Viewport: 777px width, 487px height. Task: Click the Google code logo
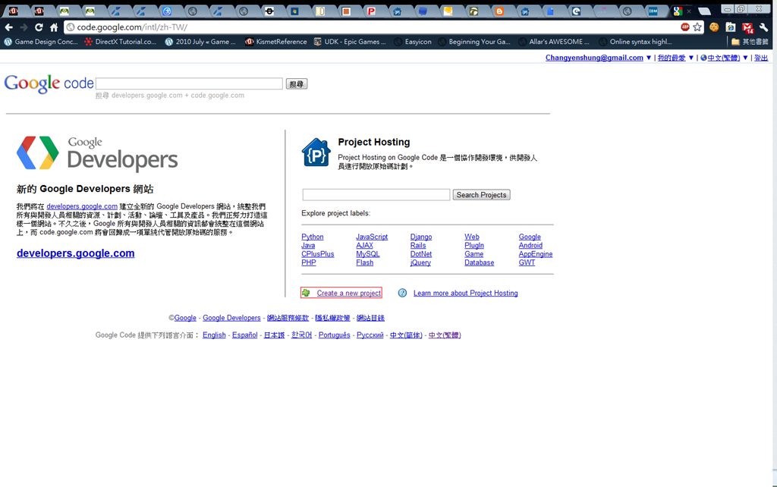49,83
